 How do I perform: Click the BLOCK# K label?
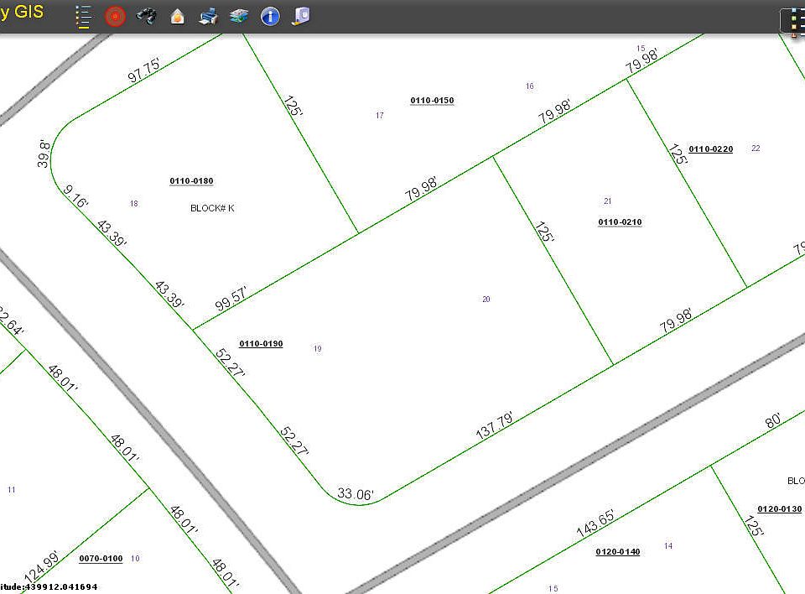point(212,208)
